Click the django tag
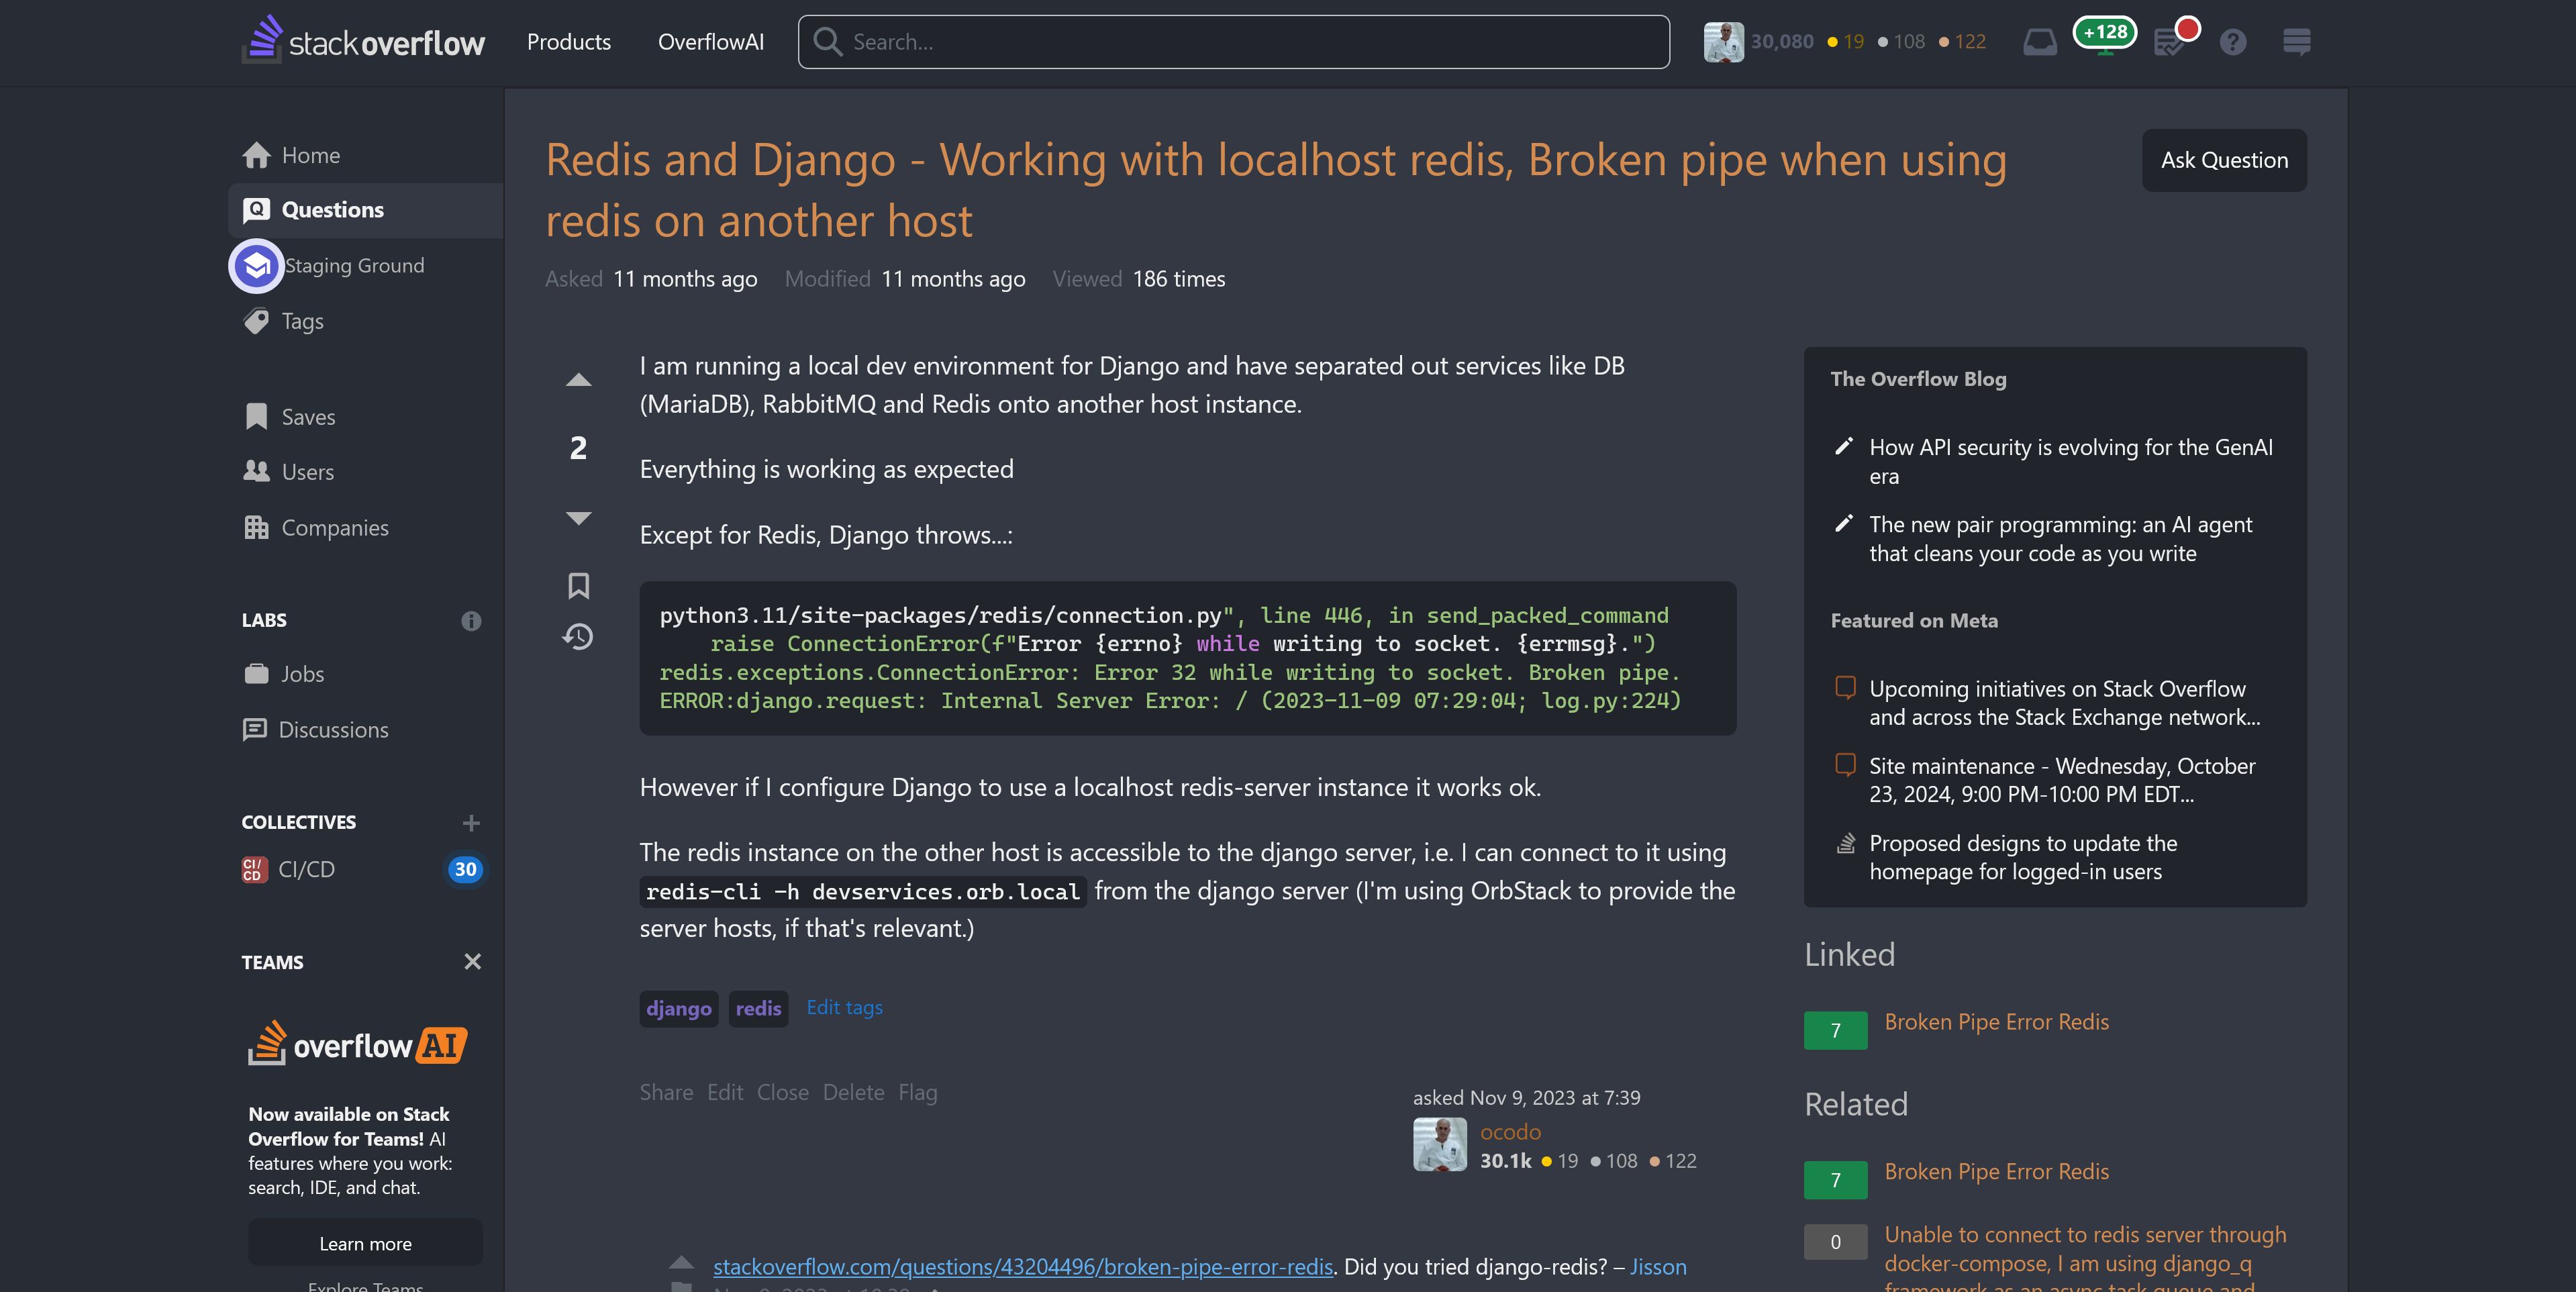 click(678, 1008)
